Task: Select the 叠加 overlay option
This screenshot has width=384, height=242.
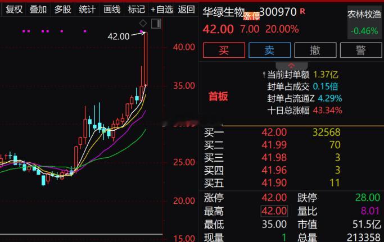Action: pyautogui.click(x=38, y=10)
